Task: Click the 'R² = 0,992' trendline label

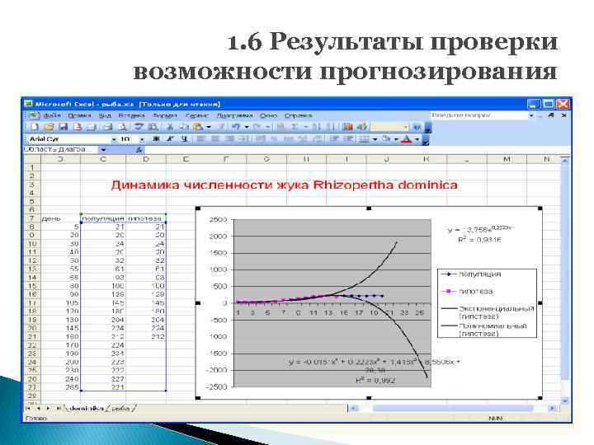Action: 375,380
